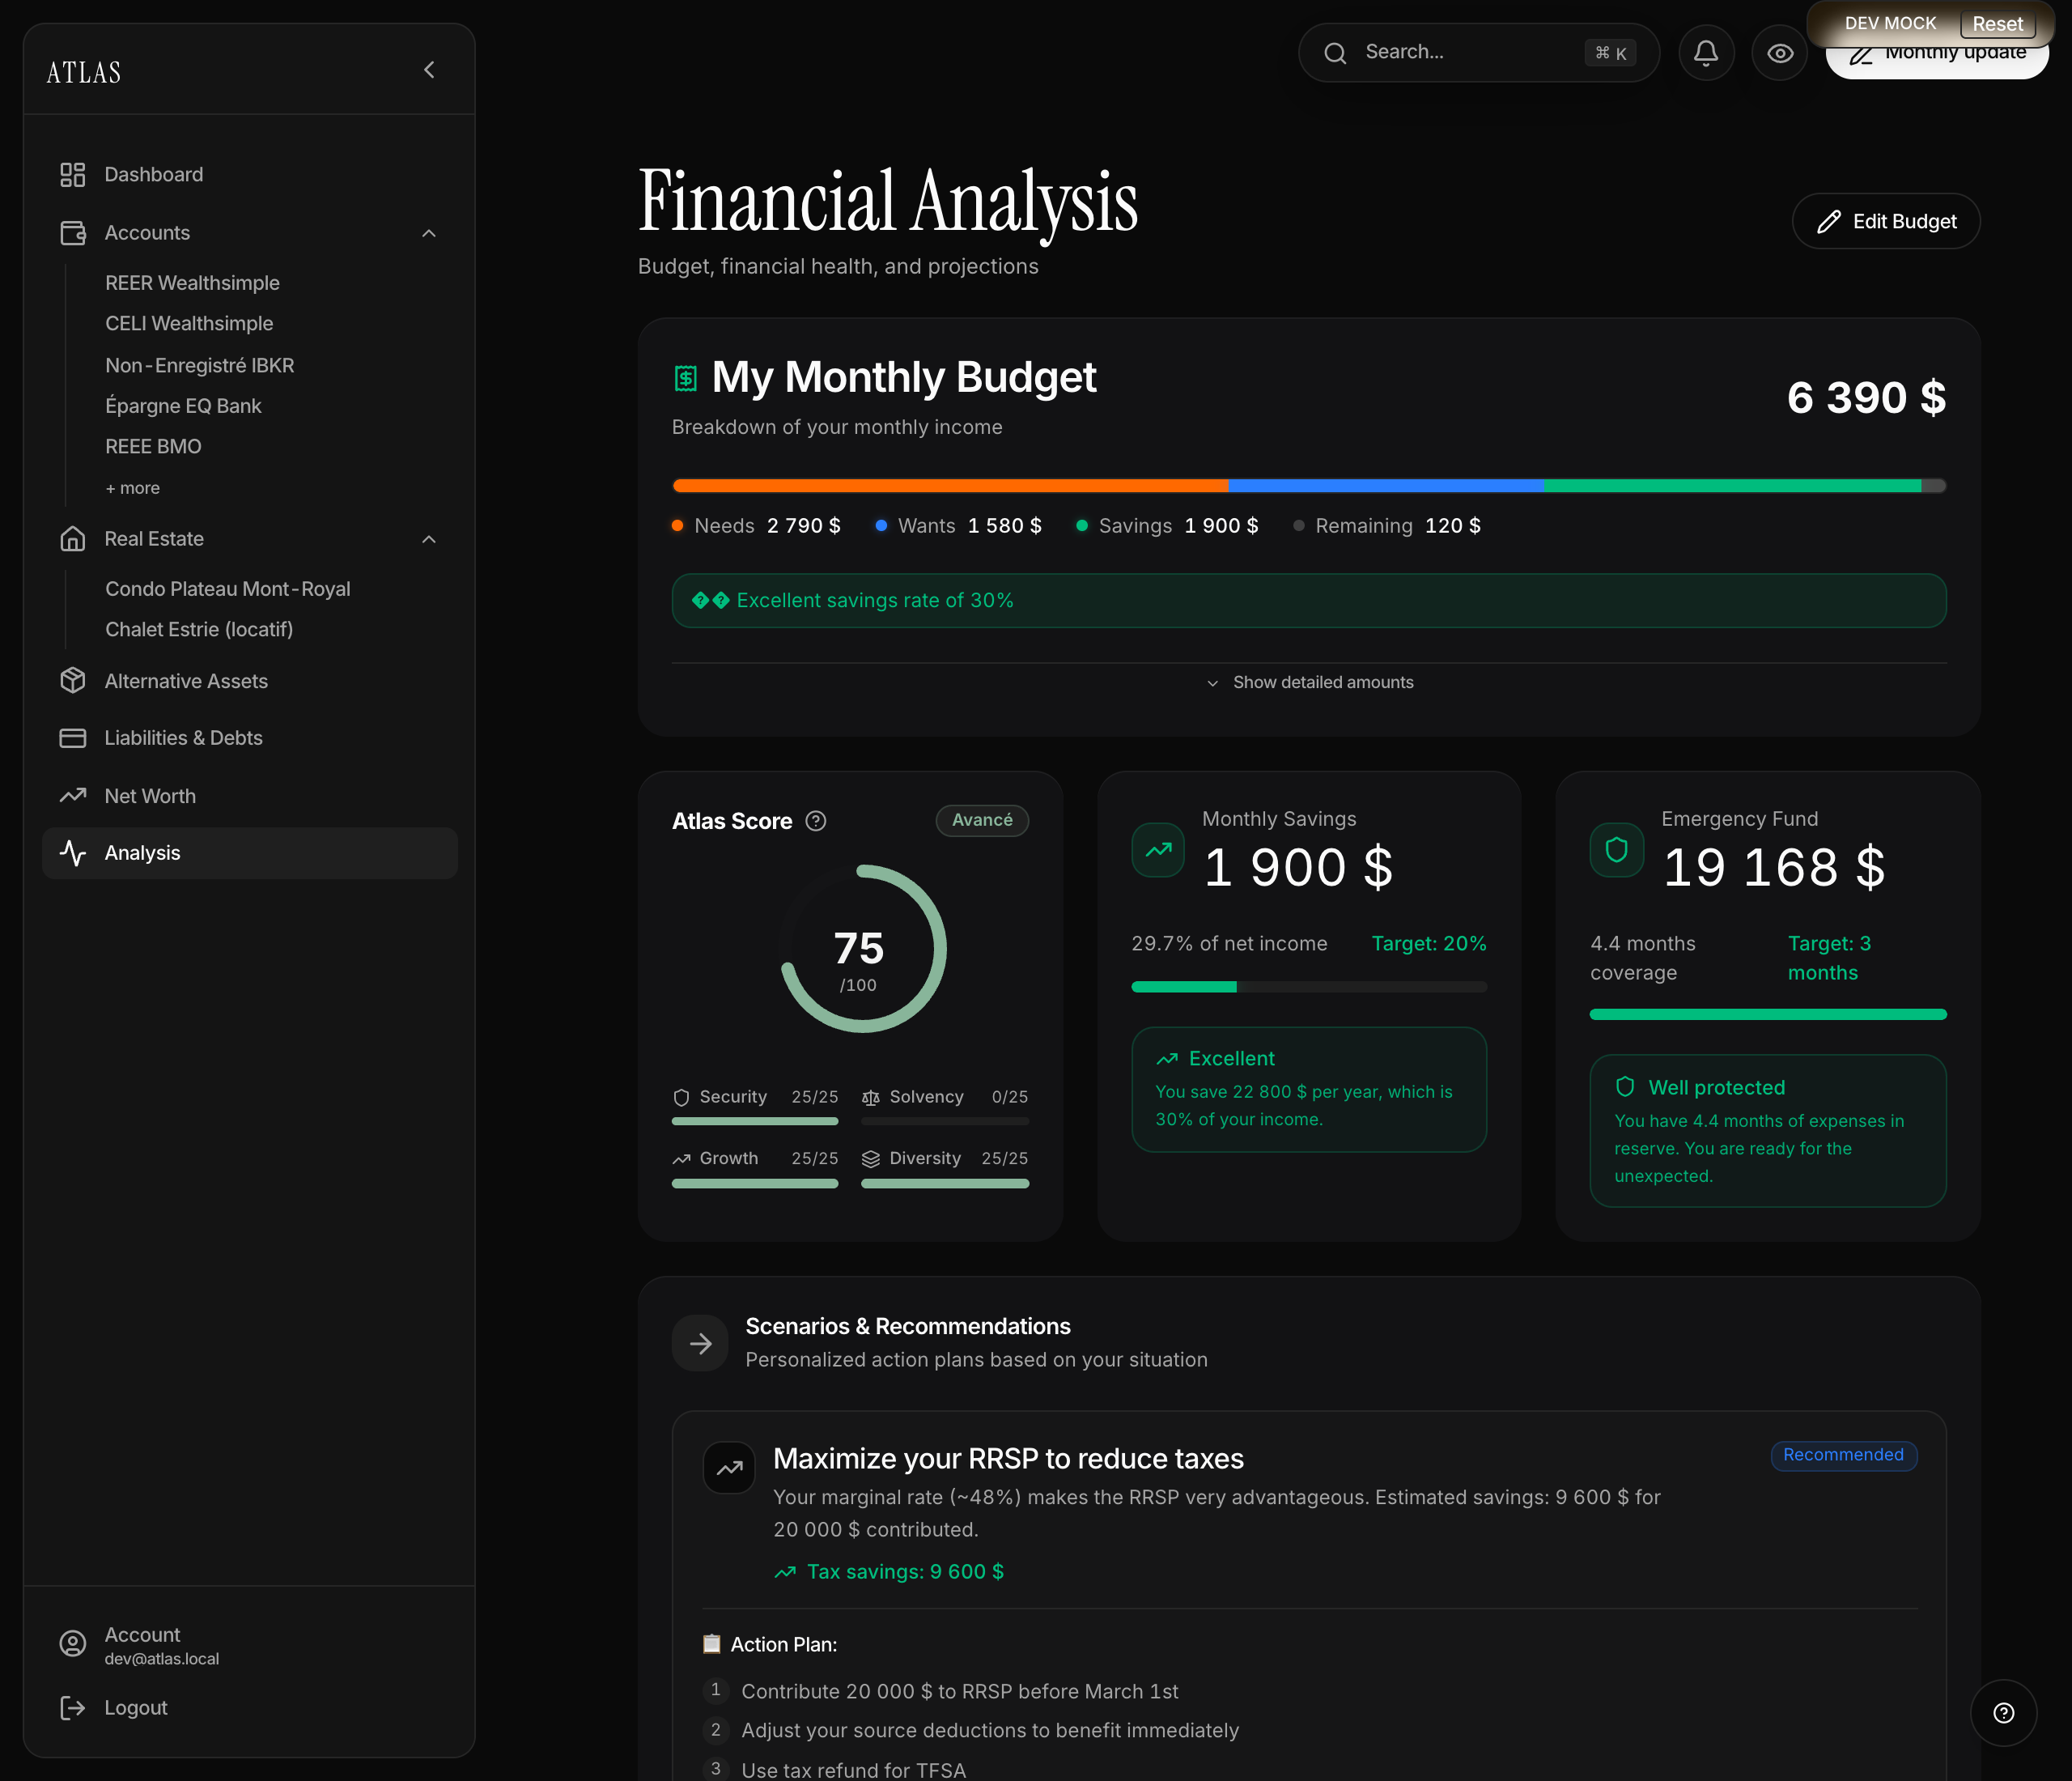Toggle amounts visibility with eye icon

click(x=1780, y=53)
